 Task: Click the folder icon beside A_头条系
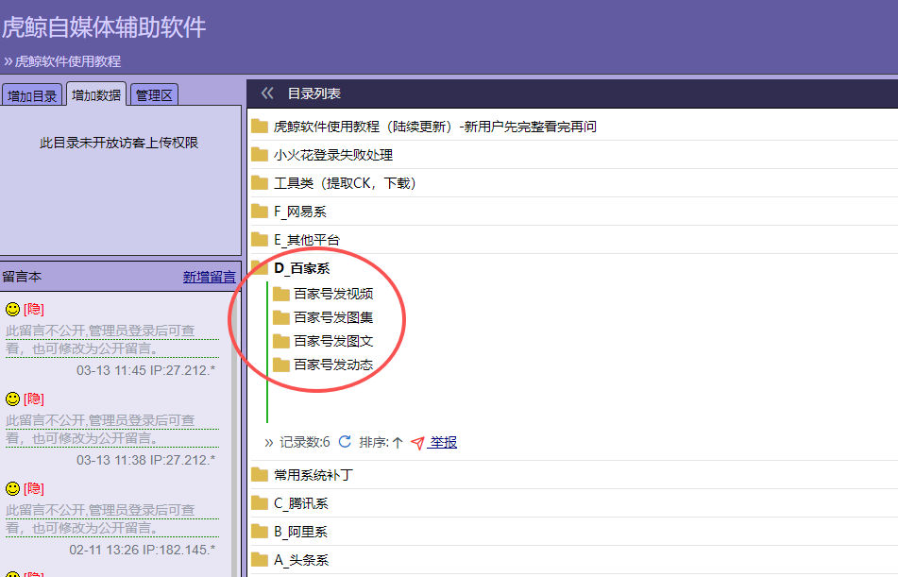pos(260,560)
